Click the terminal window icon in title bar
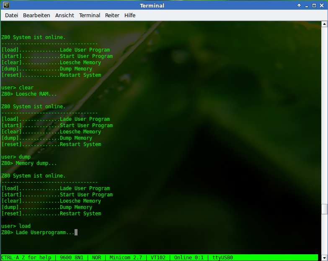328x261 pixels. [6, 5]
